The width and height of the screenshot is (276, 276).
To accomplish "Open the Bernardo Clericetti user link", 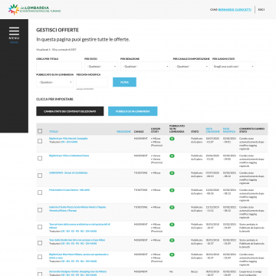I will tap(235, 9).
